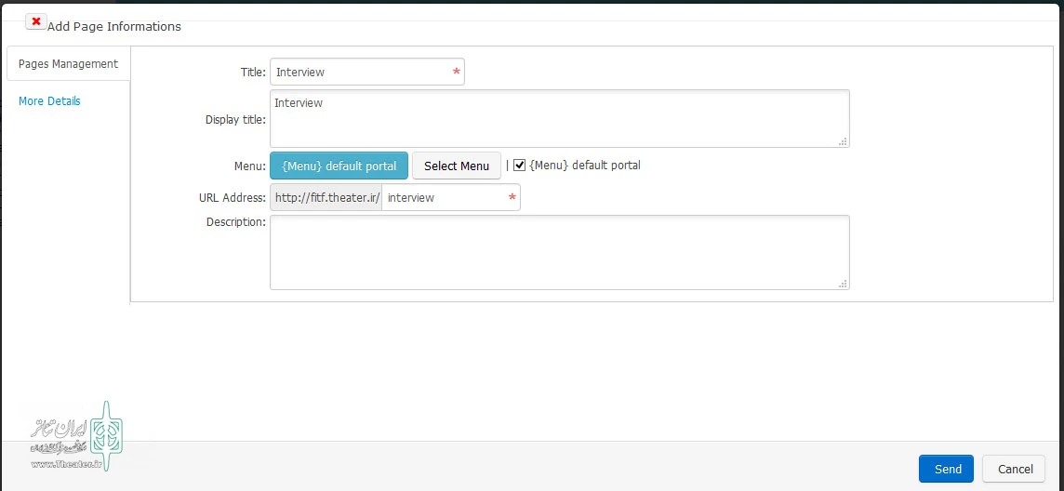Click the blue {Menu} default portal button
This screenshot has height=491, width=1064.
tap(339, 166)
